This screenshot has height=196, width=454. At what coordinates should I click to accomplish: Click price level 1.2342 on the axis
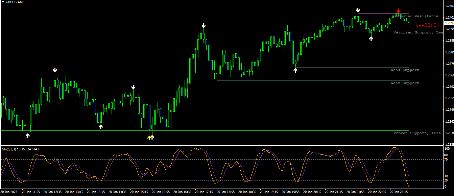click(449, 121)
